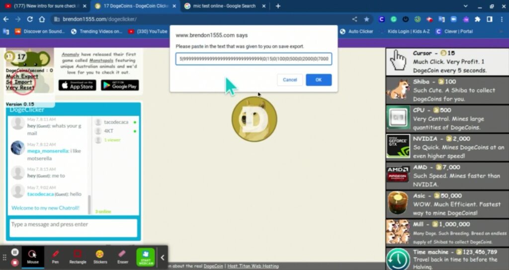
Task: Buy the Mill shiba pack upgrade
Action: (x=398, y=232)
